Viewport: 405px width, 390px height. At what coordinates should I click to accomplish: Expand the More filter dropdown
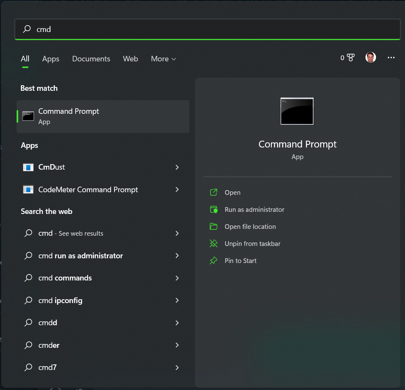[x=163, y=59]
